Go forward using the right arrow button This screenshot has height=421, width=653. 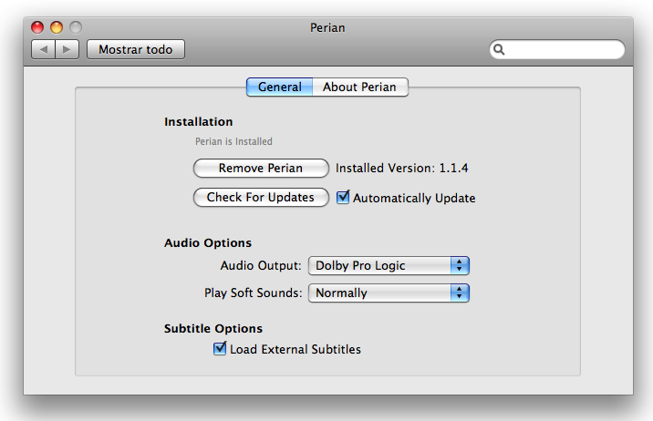[67, 49]
